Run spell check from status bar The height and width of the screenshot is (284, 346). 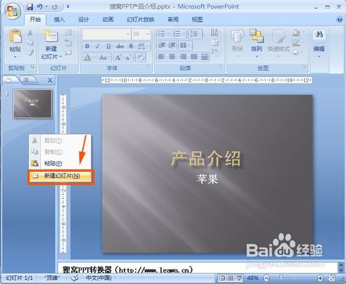coord(75,278)
